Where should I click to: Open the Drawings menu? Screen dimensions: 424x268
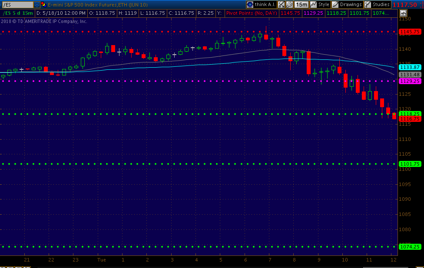click(x=347, y=5)
